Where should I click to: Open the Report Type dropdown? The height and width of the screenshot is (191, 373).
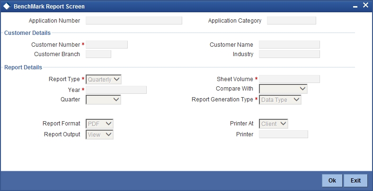[104, 79]
